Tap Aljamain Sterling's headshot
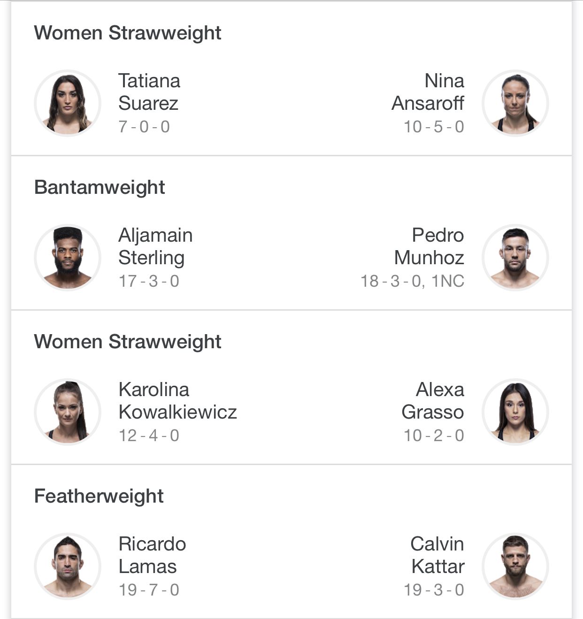Screen dimensions: 583x619 [x=68, y=258]
